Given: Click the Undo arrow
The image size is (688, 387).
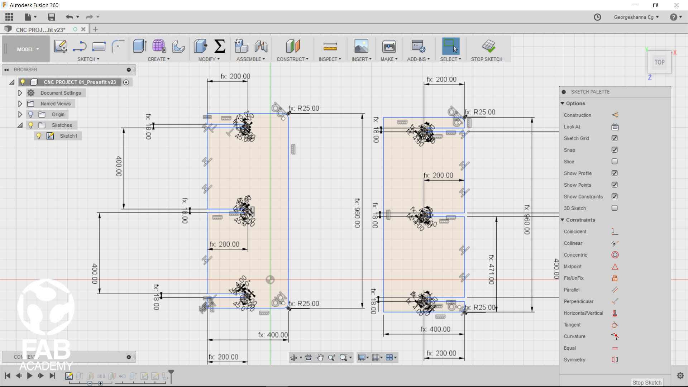Looking at the screenshot, I should click(x=69, y=17).
